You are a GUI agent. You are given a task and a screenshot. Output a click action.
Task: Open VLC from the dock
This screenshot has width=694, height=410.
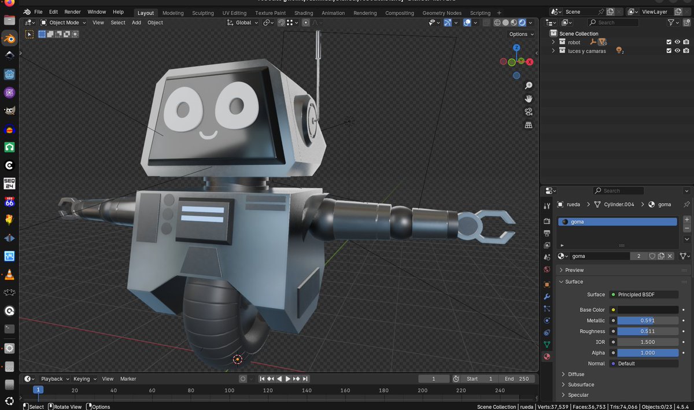(x=9, y=275)
